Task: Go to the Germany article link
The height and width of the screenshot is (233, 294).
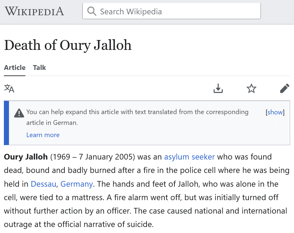Action: coord(76,184)
